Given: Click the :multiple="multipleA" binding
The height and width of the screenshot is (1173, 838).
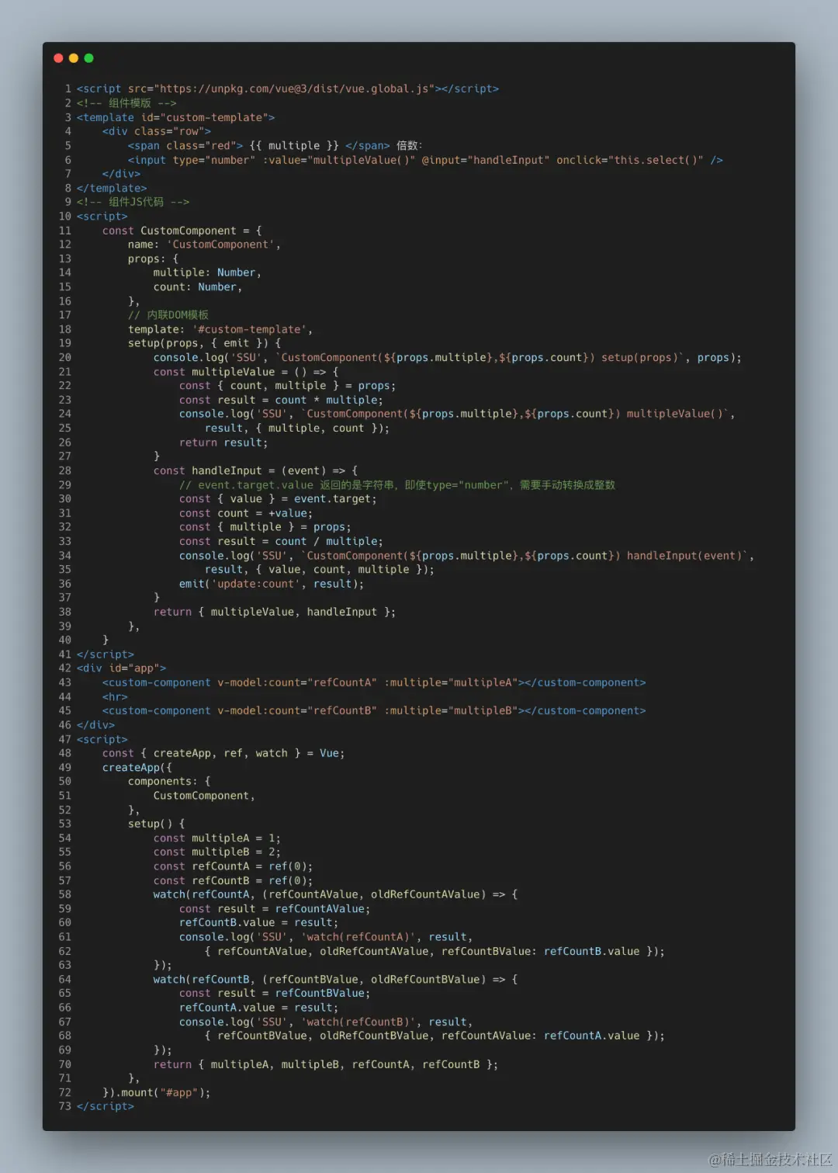Looking at the screenshot, I should tap(451, 683).
